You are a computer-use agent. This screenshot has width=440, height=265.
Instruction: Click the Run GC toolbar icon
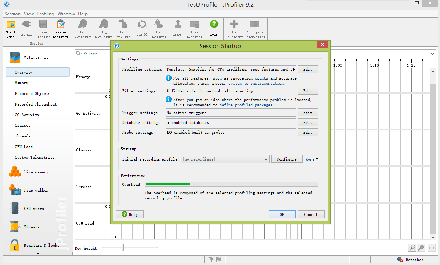pyautogui.click(x=142, y=28)
